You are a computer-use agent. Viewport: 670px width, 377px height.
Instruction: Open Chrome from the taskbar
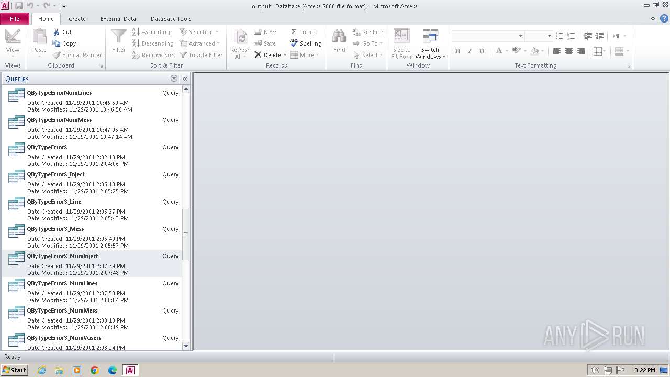pyautogui.click(x=95, y=370)
